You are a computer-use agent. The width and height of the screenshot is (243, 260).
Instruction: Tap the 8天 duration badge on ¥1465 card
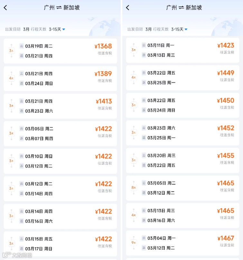point(134,188)
